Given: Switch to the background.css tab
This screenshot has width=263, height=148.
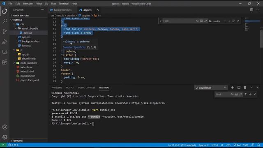Looking at the screenshot, I should point(62,10).
